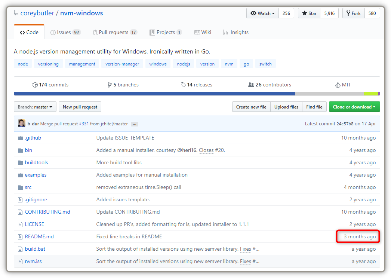The image size is (391, 278).
Task: Open the nvm-windows repository link
Action: pos(81,13)
